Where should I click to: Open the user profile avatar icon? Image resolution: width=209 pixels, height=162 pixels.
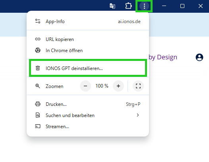(199, 57)
